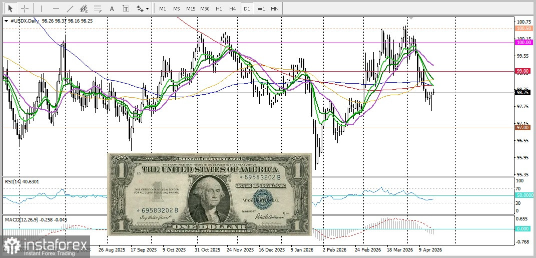536x258 pixels.
Task: Click the 16 Dec 2025 date label
Action: [x=272, y=249]
